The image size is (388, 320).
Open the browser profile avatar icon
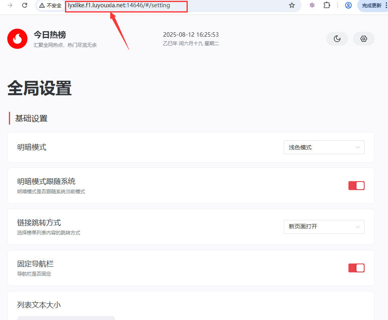[348, 5]
